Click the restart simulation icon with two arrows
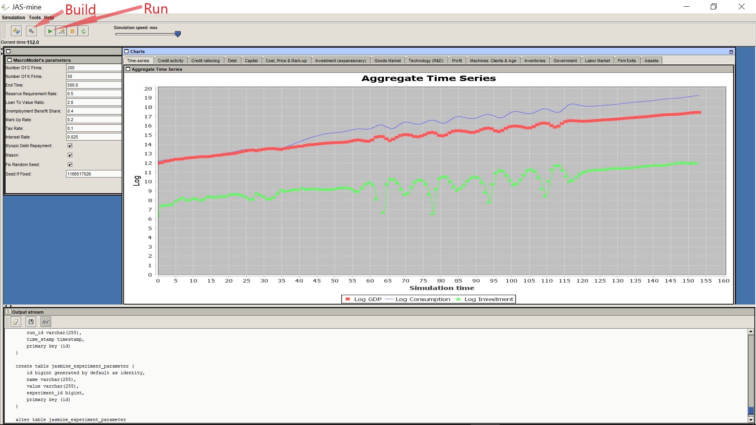 [16, 31]
